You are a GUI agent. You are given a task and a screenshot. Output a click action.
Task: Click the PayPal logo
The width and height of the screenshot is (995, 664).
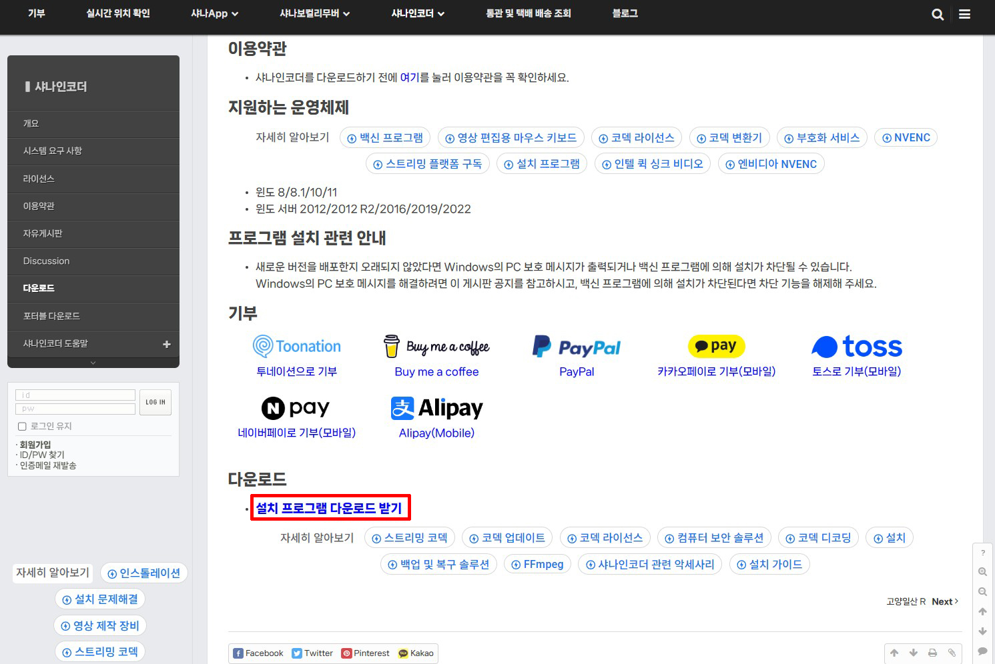[577, 347]
